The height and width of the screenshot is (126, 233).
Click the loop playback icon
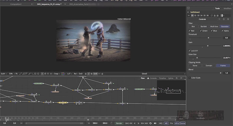click(150, 123)
